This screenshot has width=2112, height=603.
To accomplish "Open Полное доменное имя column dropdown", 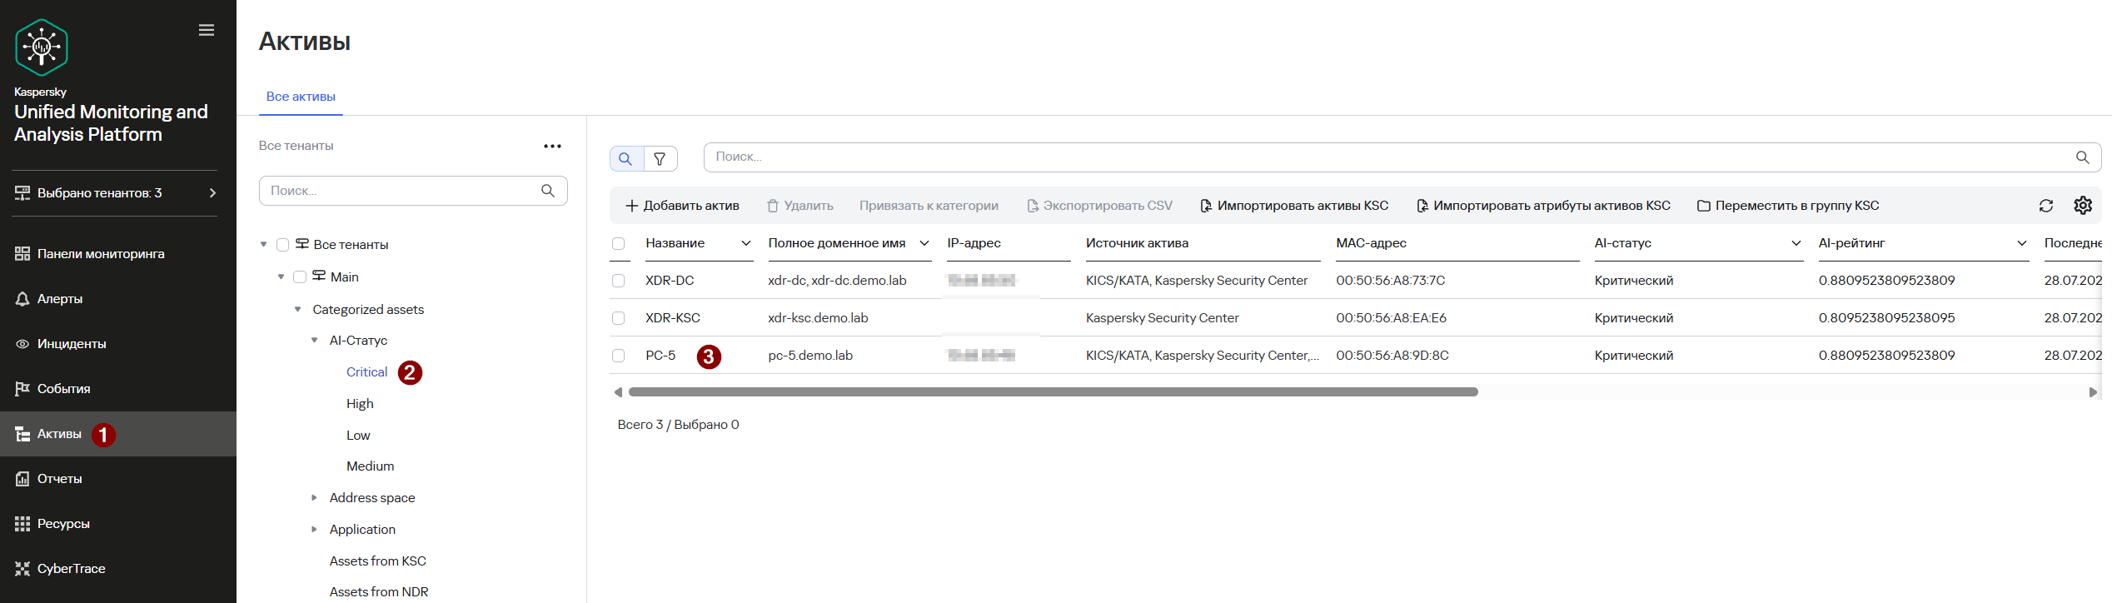I will [x=924, y=243].
